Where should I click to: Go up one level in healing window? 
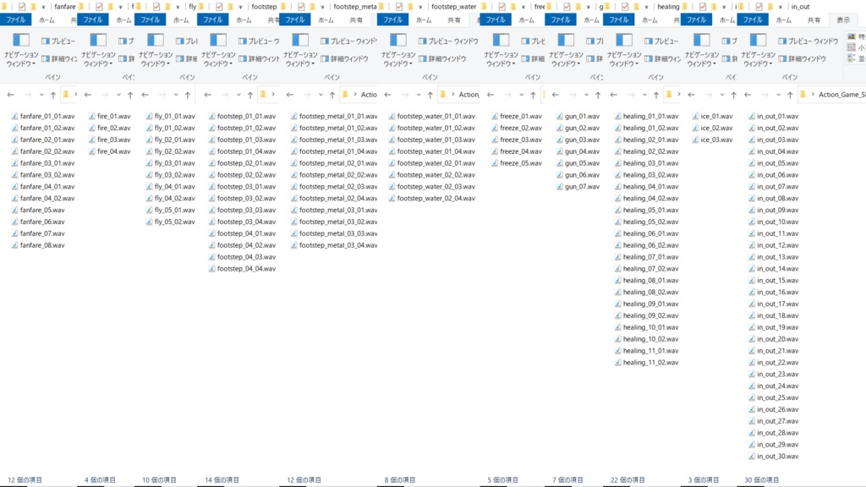[656, 95]
